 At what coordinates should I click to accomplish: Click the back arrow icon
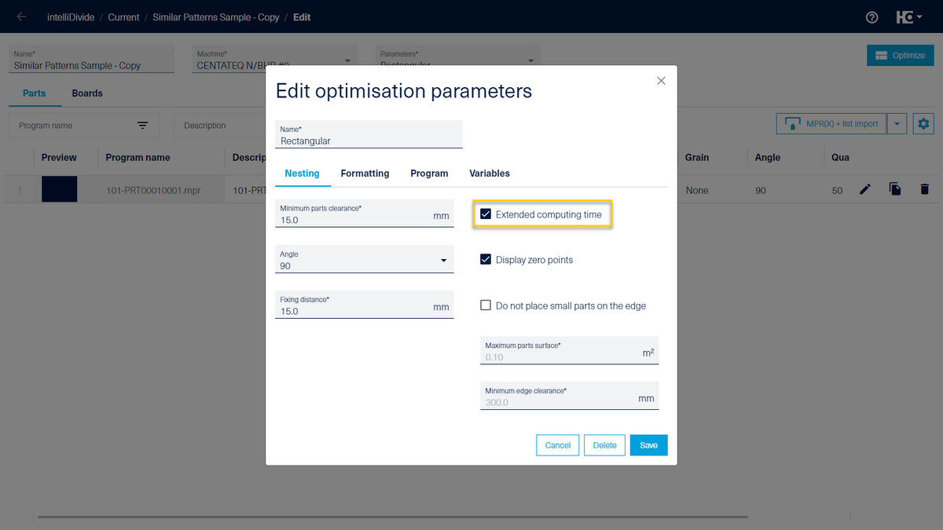(21, 16)
